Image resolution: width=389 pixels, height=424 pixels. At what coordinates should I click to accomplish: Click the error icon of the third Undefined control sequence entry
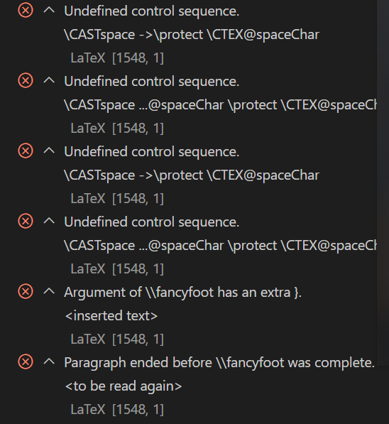click(x=26, y=151)
